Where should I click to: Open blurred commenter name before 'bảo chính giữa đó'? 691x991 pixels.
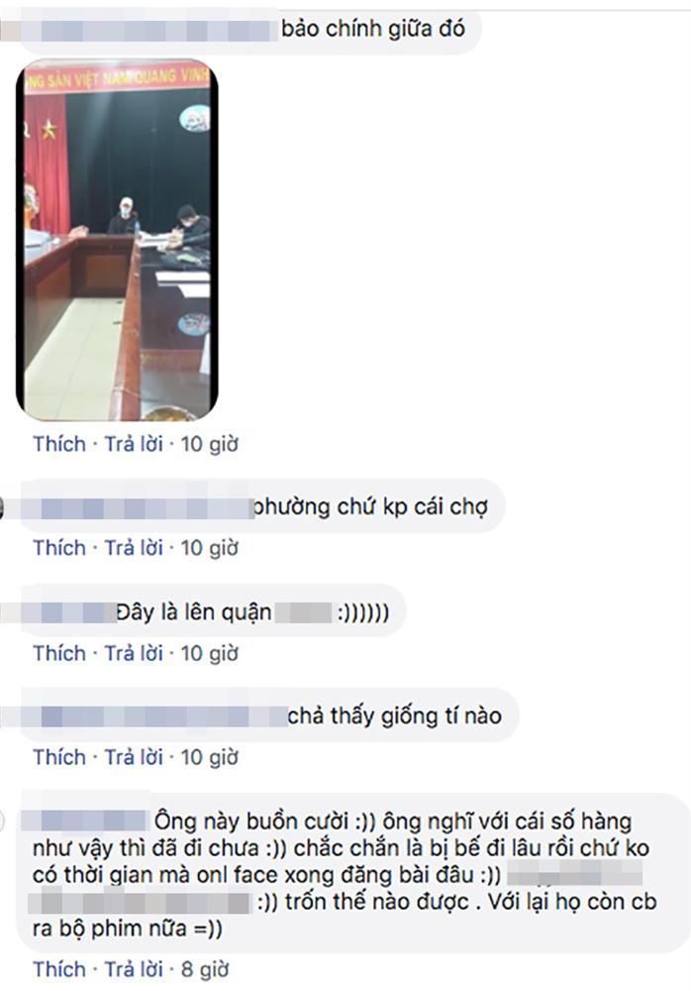tap(139, 31)
